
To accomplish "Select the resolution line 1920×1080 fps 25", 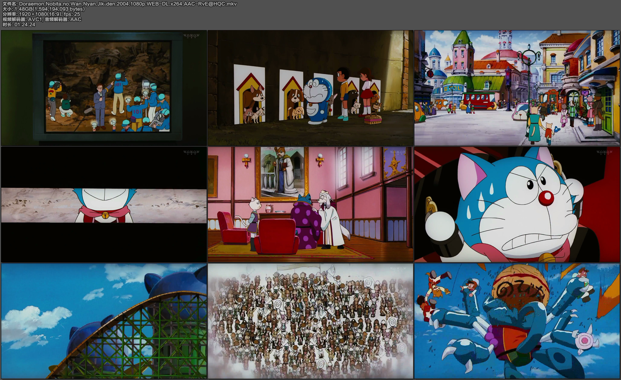I will point(41,14).
